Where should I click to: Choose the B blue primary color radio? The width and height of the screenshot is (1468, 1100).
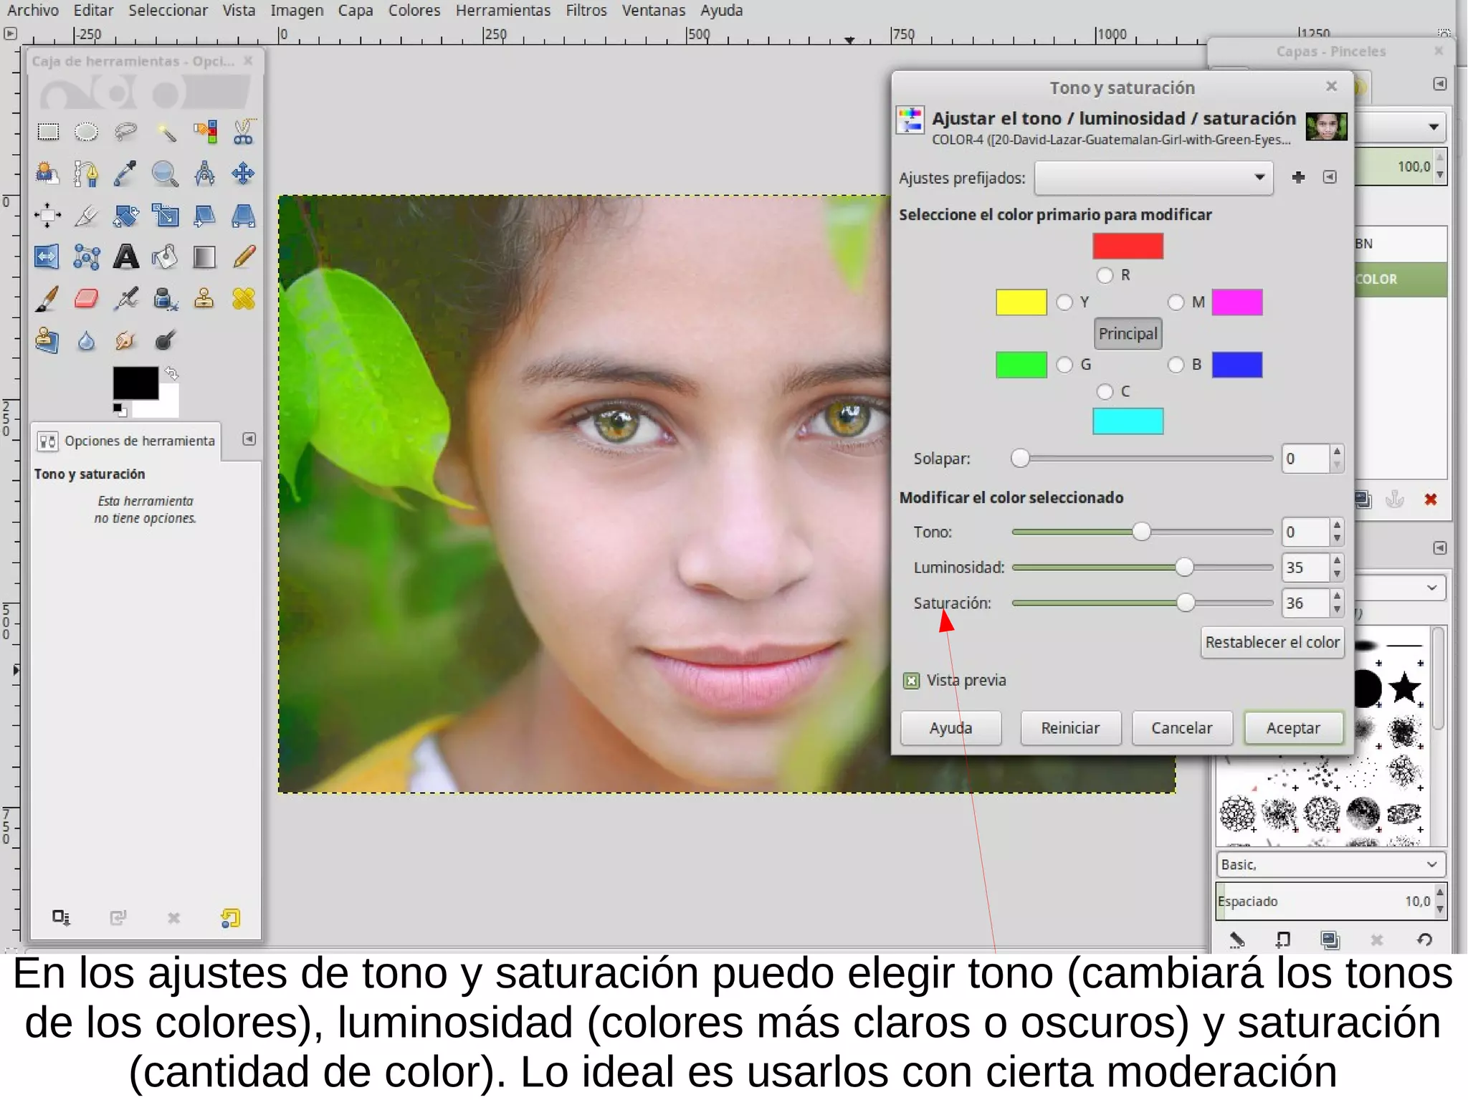click(x=1176, y=365)
